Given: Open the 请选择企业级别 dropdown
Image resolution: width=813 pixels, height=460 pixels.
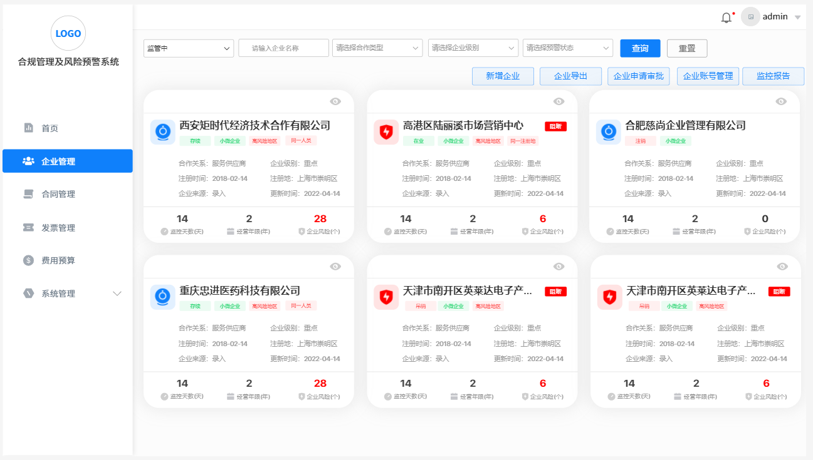Looking at the screenshot, I should pos(473,48).
